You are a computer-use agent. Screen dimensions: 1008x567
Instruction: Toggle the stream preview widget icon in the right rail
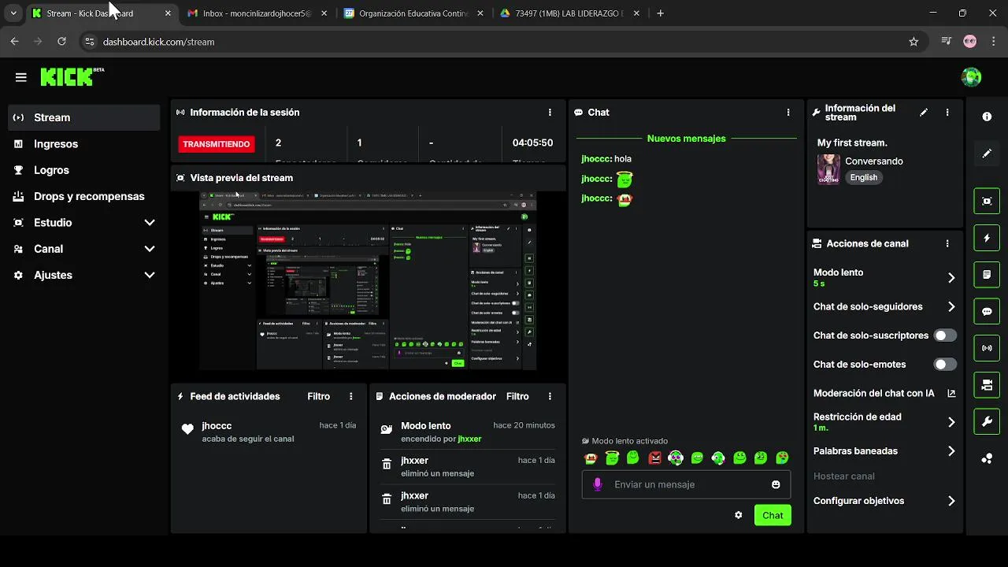coord(987,201)
